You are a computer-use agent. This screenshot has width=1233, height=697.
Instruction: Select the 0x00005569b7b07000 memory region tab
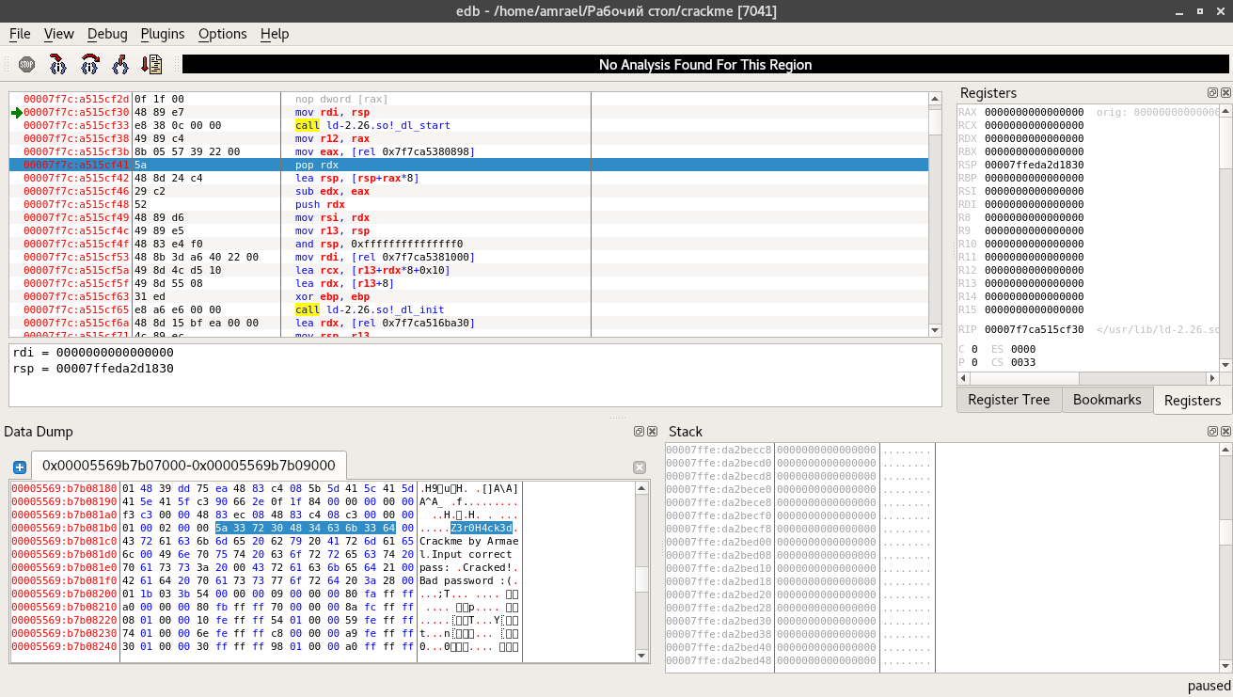pyautogui.click(x=188, y=466)
